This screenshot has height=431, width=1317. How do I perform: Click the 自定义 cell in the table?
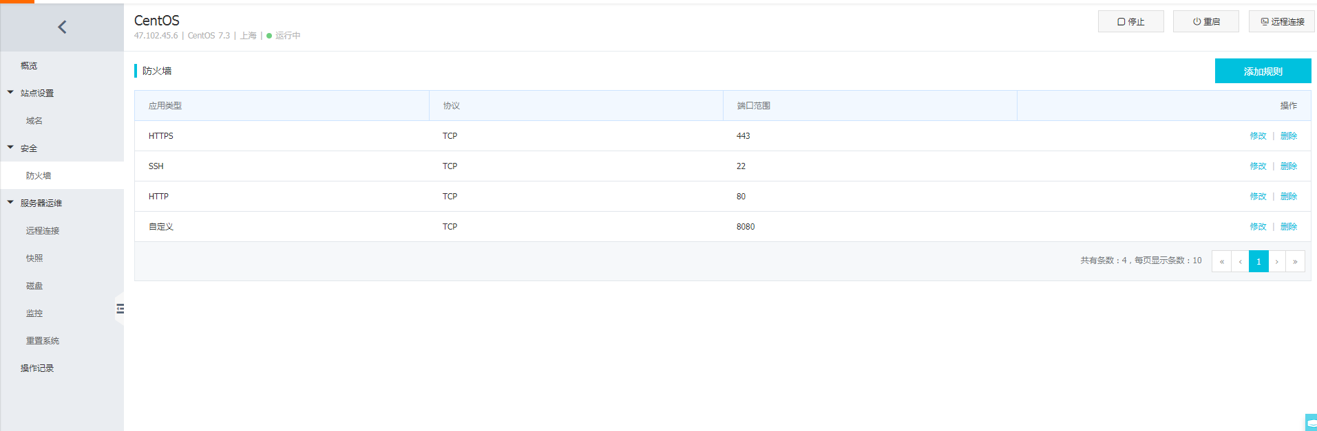161,227
